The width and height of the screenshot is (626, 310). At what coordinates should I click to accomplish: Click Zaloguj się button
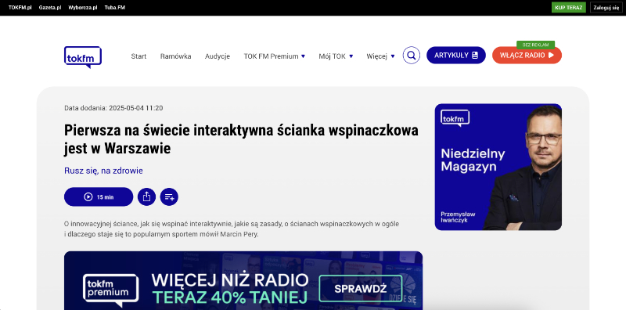[x=606, y=7]
